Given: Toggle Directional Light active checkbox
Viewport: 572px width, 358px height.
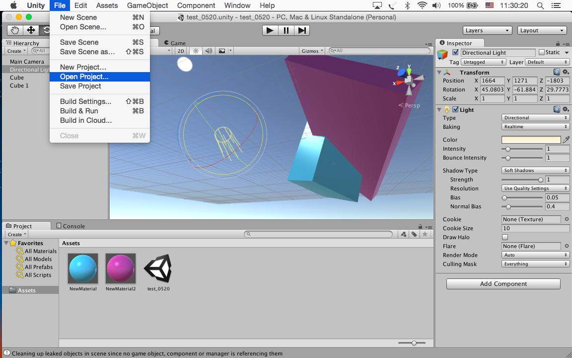Looking at the screenshot, I should pos(455,52).
